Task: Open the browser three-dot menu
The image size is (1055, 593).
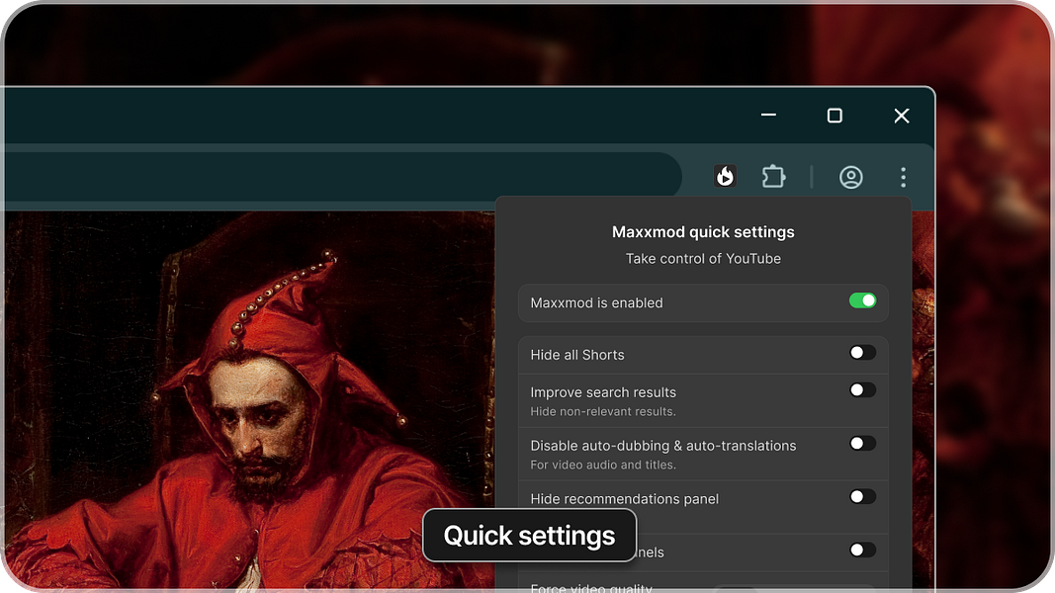Action: [903, 177]
